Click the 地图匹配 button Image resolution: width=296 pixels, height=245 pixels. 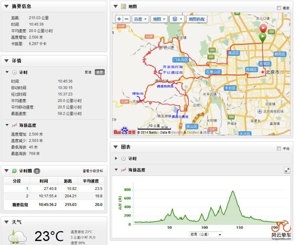[x=197, y=19]
